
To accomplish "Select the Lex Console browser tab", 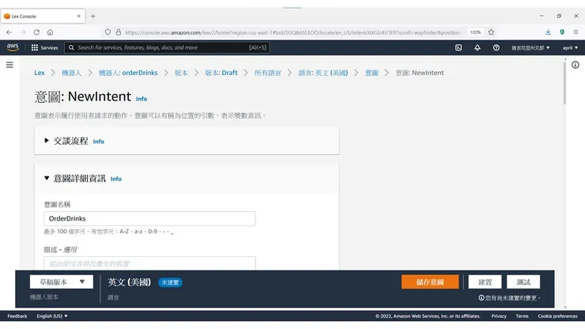I will [x=43, y=16].
